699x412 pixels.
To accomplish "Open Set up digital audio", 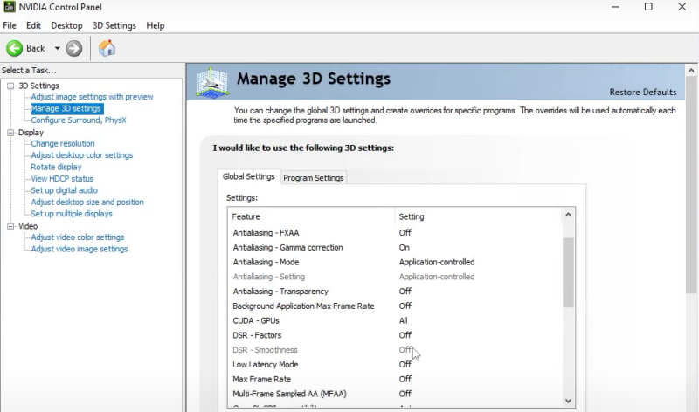I will 64,190.
